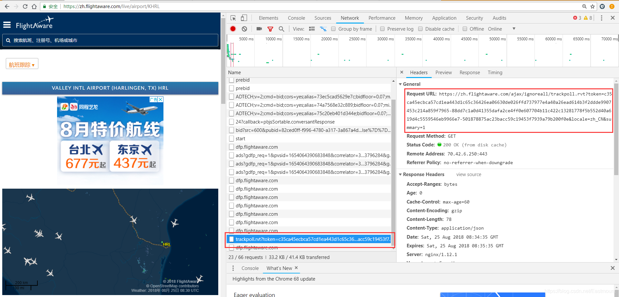This screenshot has width=619, height=297.
Task: Switch to the Console tab
Action: tap(296, 18)
